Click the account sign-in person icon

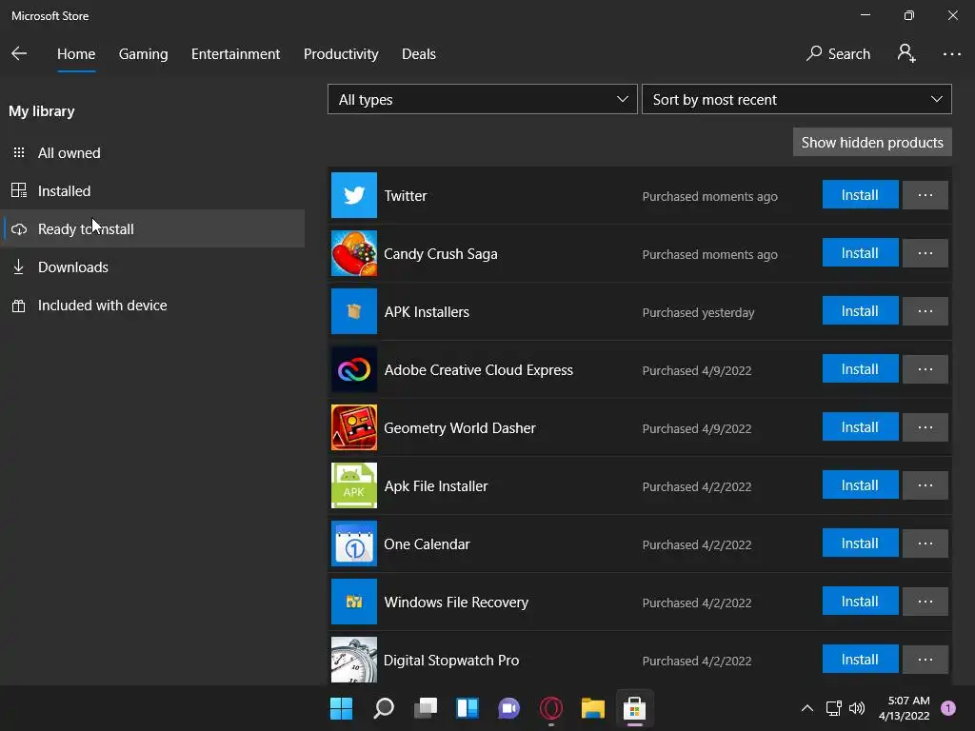click(x=906, y=53)
